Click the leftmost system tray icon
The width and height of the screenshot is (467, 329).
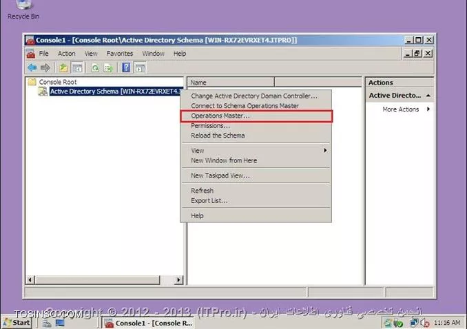pos(388,323)
